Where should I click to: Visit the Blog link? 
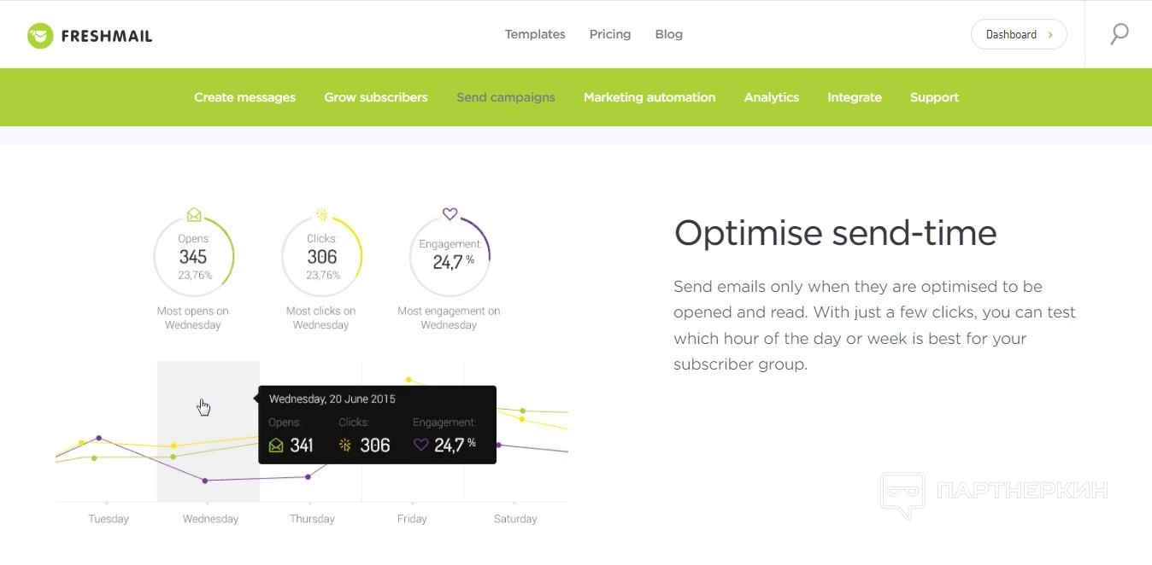pyautogui.click(x=668, y=34)
